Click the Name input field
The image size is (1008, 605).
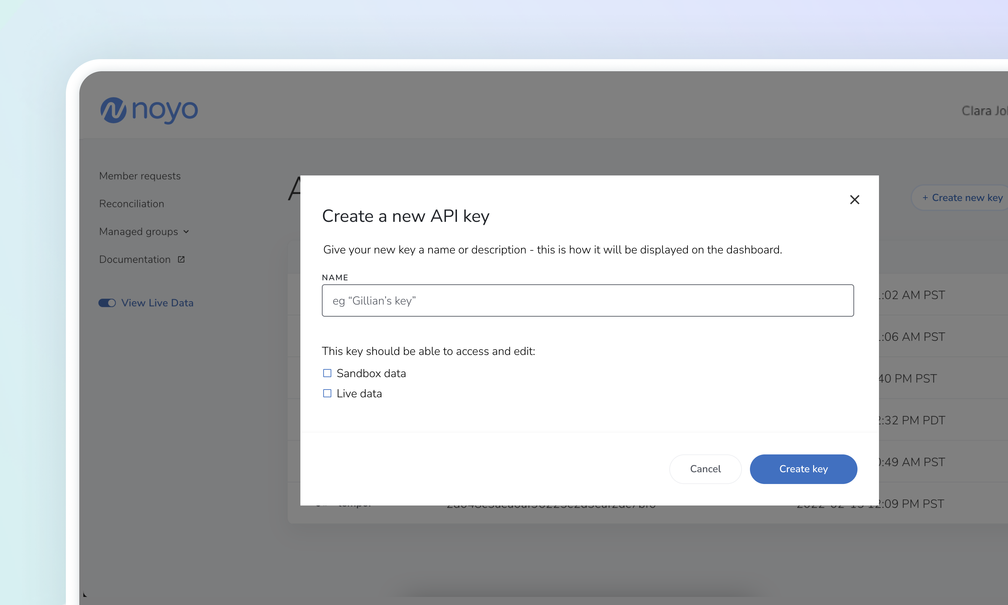588,300
